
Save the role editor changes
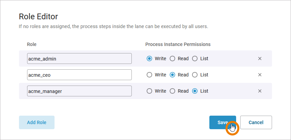coord(222,122)
